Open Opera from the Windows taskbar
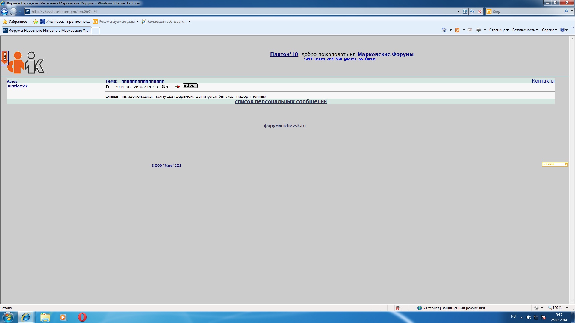Image resolution: width=575 pixels, height=323 pixels. (82, 317)
